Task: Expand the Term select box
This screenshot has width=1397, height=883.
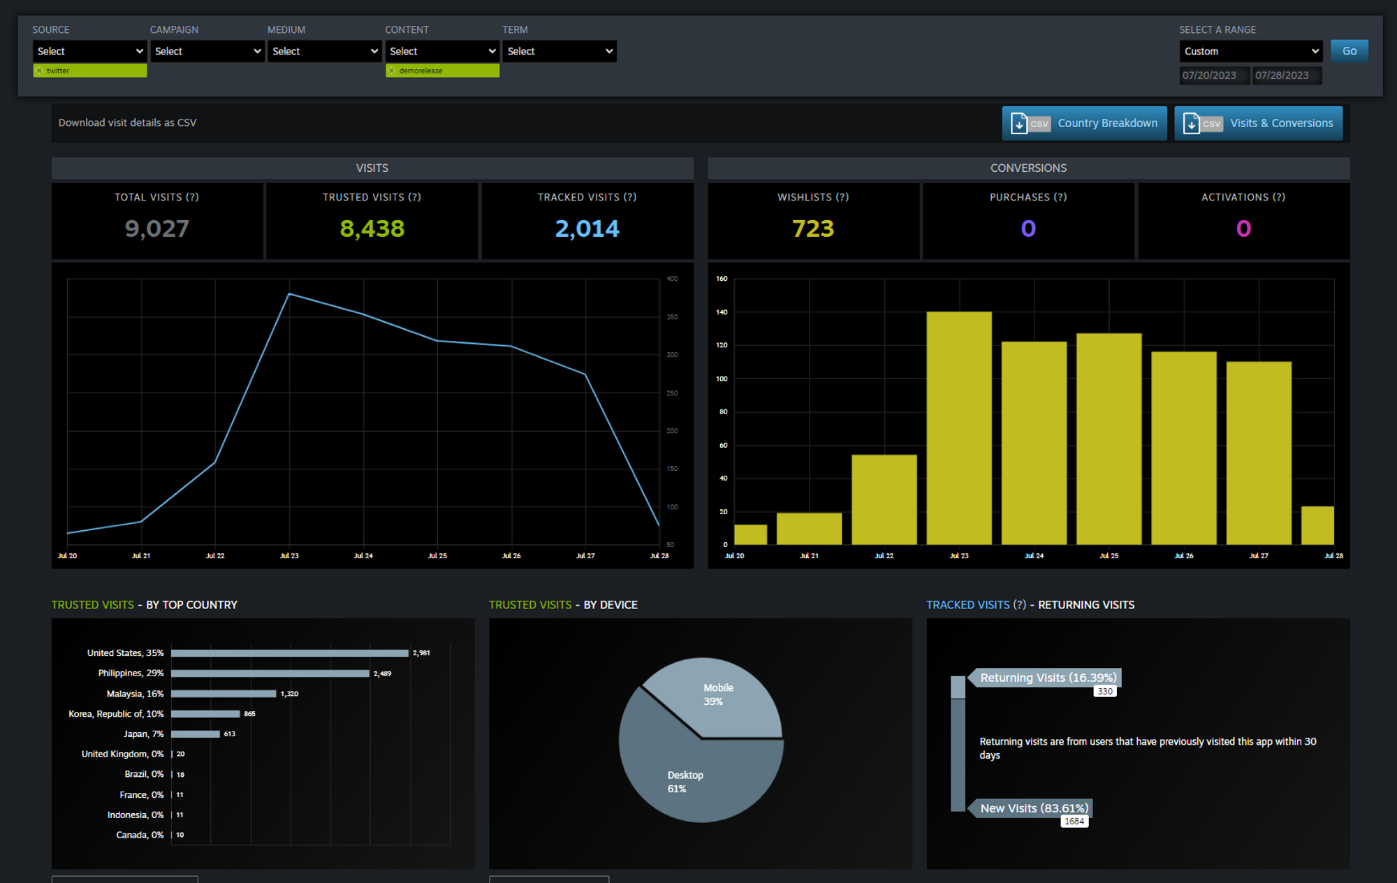Action: [559, 51]
